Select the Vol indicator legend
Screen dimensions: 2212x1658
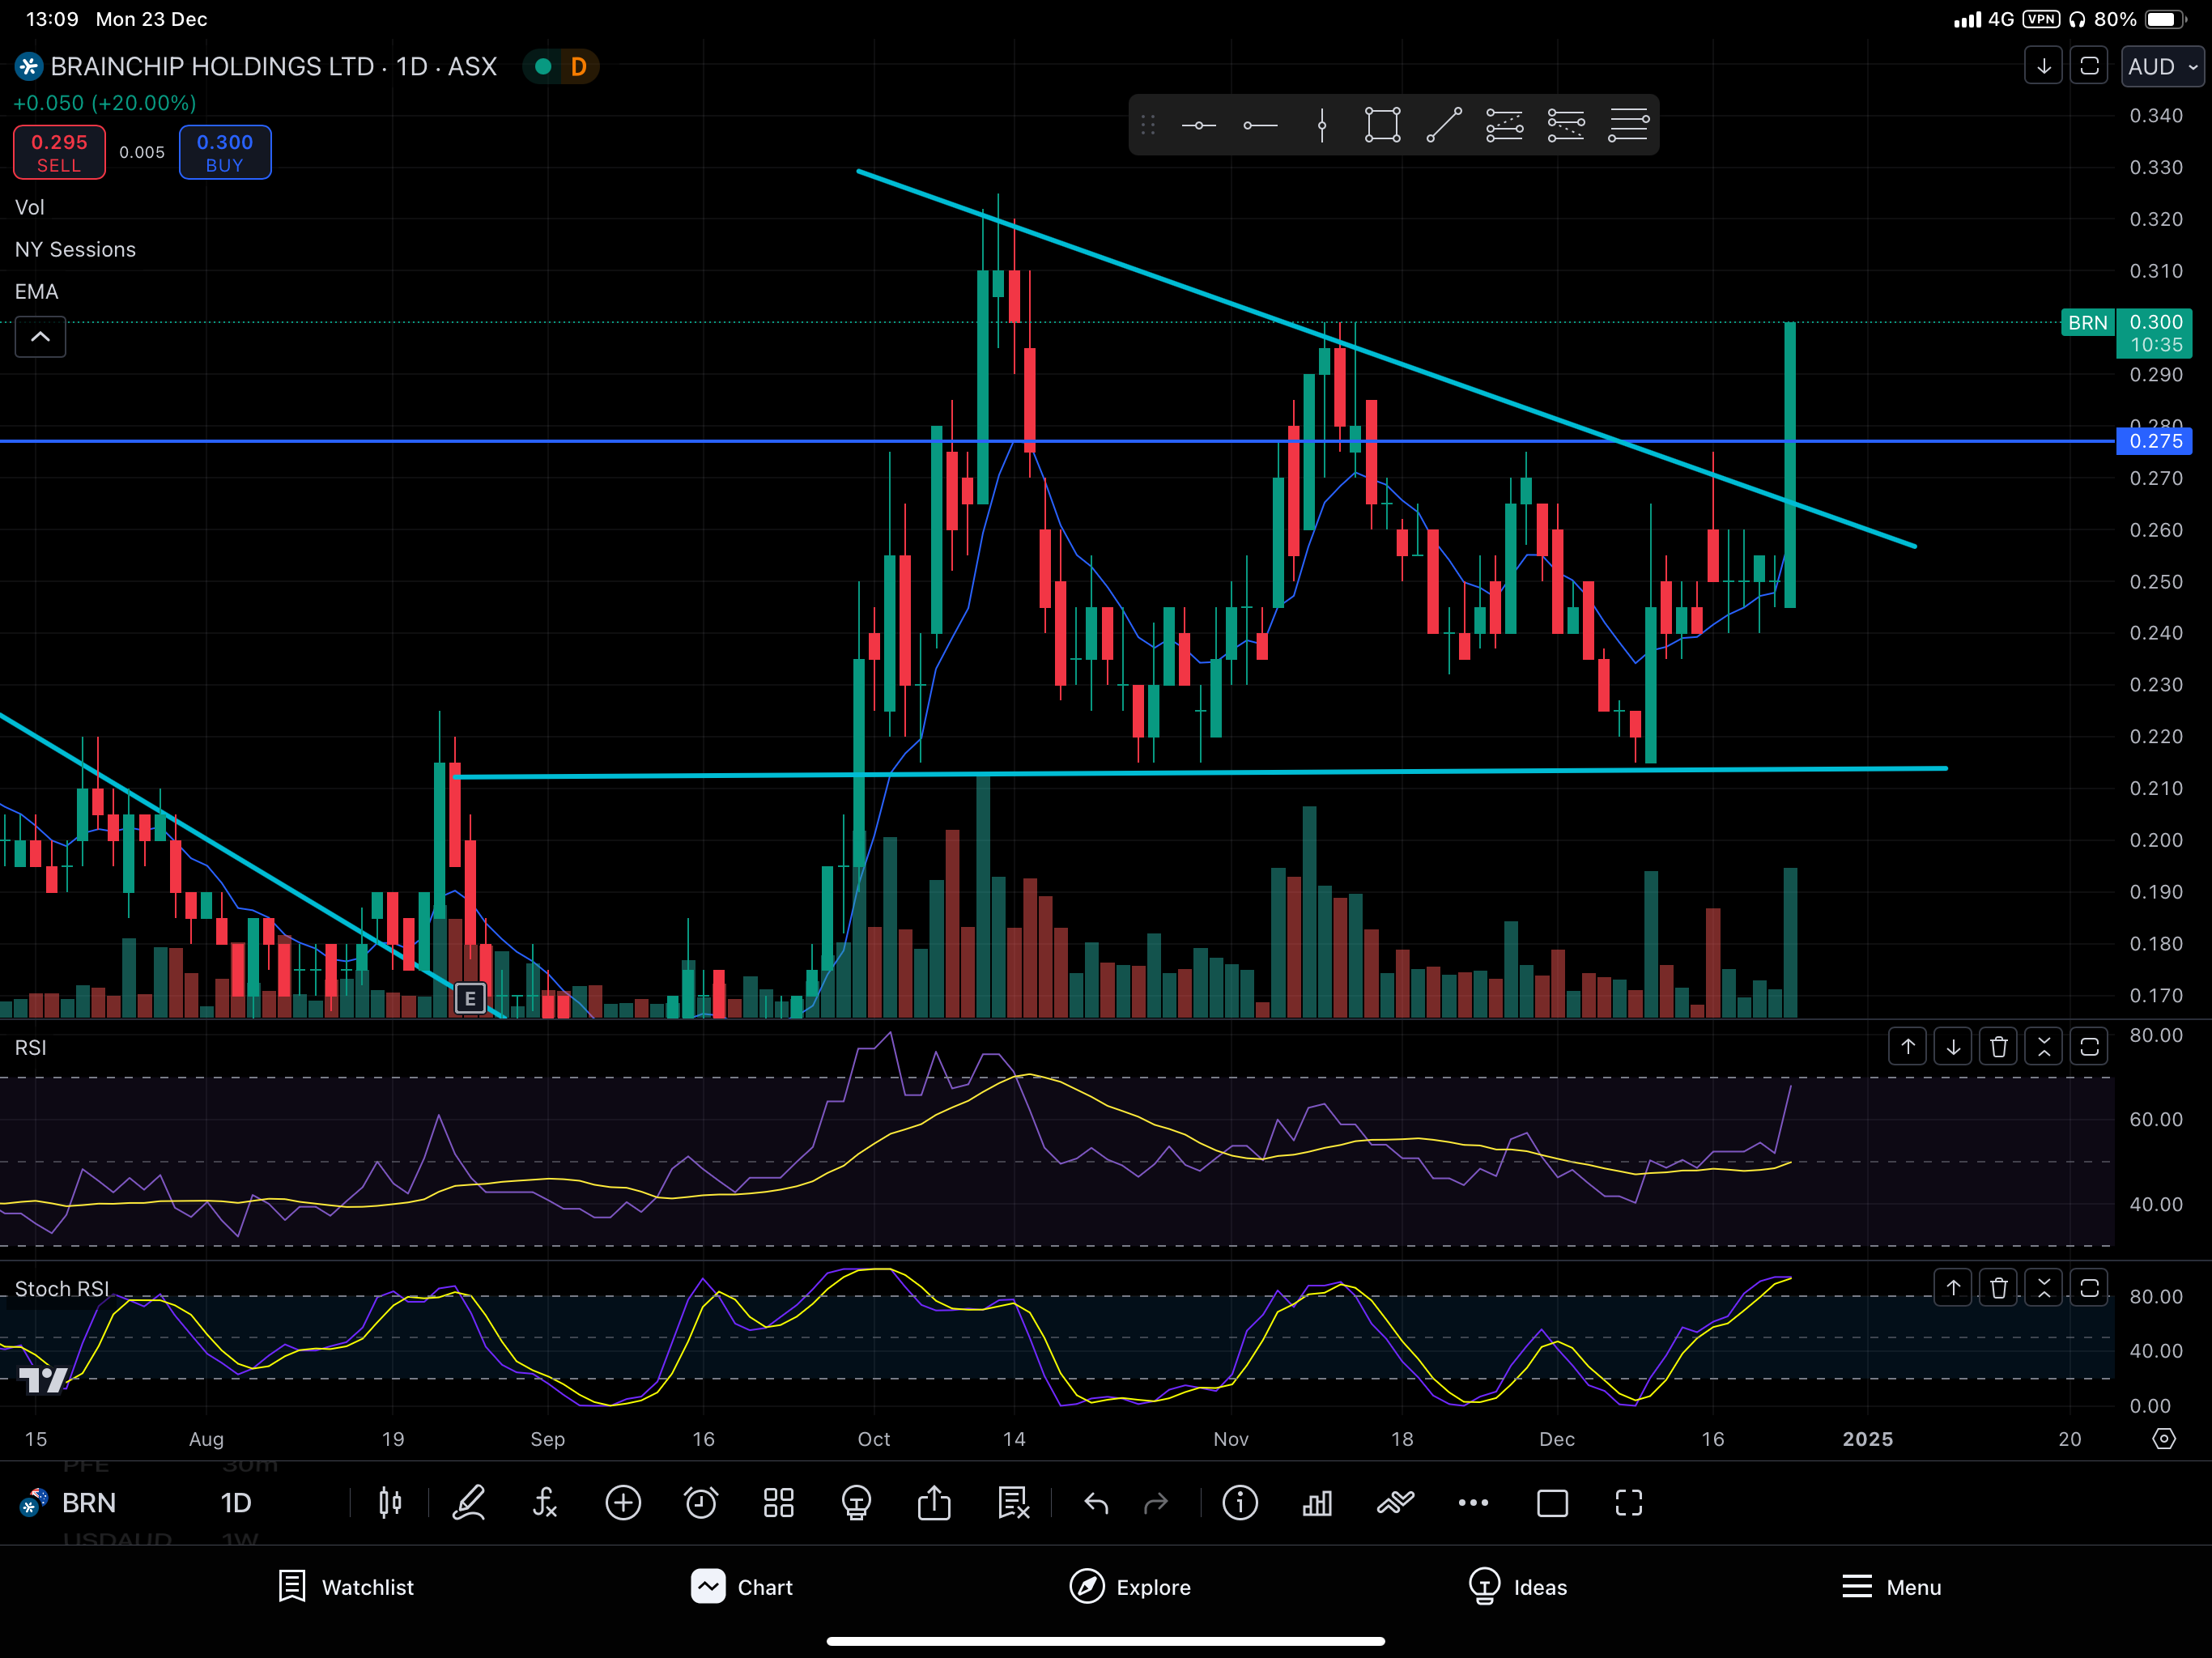[30, 207]
